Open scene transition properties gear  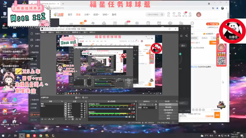[156, 105]
